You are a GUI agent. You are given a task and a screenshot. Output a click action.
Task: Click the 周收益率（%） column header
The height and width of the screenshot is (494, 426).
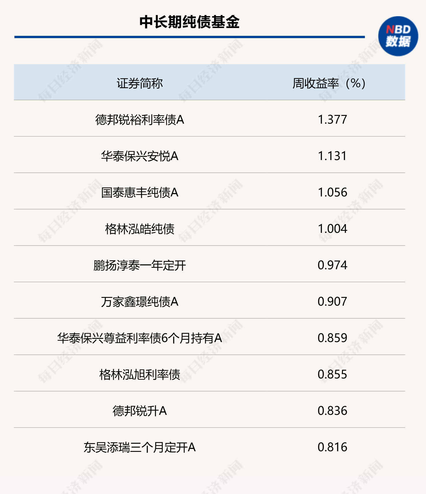[329, 83]
